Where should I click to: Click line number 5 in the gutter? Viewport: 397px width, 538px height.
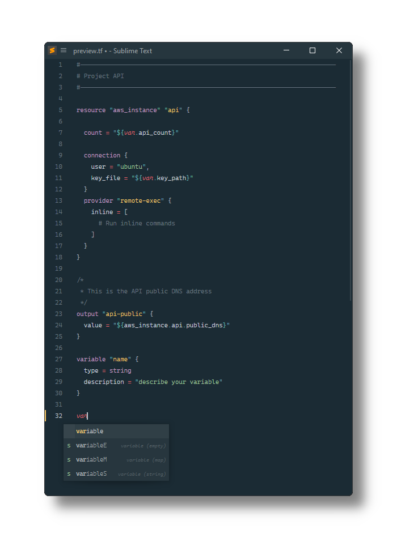(x=61, y=110)
